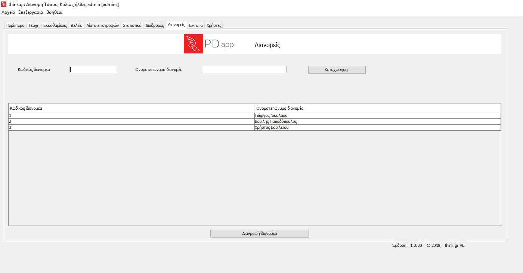Select the row for Γιώργος Νικολάου

tap(254, 116)
